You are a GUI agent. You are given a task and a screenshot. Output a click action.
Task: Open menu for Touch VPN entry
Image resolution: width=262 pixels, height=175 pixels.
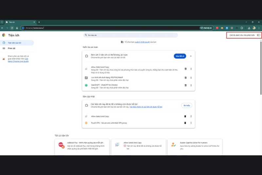(191, 123)
